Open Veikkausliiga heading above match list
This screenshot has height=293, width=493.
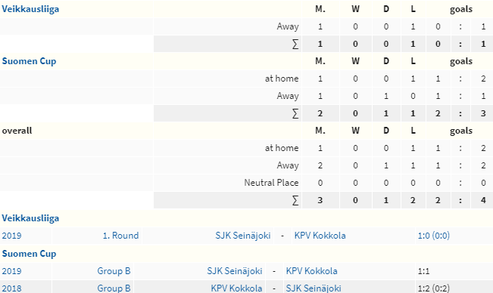click(x=30, y=218)
